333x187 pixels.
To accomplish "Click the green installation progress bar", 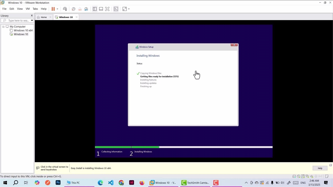I will 127,147.
